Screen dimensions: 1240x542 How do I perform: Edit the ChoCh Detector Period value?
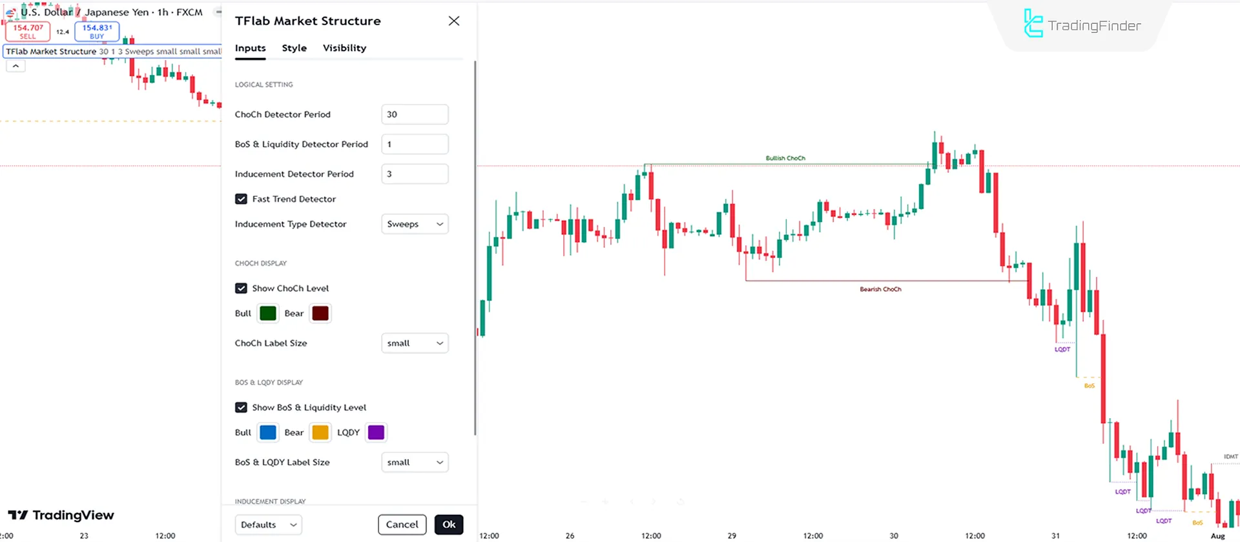click(414, 114)
